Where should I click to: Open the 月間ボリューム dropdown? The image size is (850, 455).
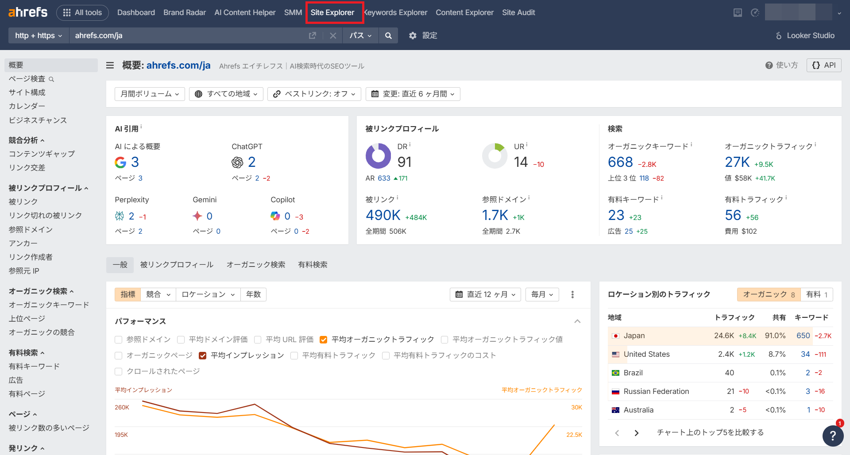pyautogui.click(x=149, y=94)
